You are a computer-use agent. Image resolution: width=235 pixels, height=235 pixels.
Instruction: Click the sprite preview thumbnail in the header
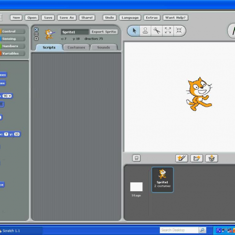pos(49,34)
